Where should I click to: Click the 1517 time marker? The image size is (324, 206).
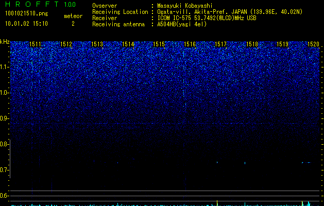(220, 44)
